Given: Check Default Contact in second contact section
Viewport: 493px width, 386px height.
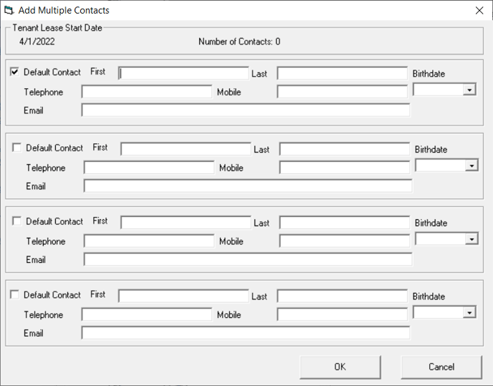Looking at the screenshot, I should click(16, 148).
